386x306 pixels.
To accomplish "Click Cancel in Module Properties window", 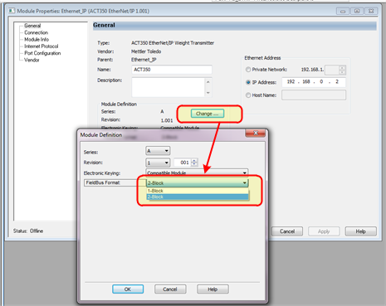I will [287, 231].
